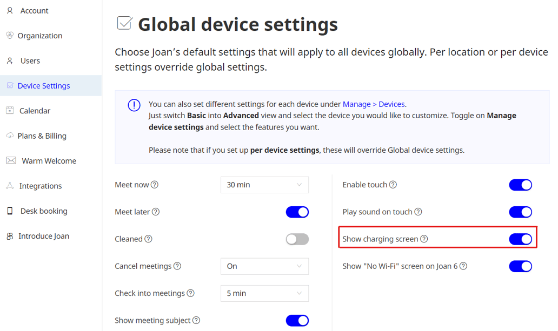Follow the Manage > Devices link
This screenshot has height=331, width=558.
[375, 104]
